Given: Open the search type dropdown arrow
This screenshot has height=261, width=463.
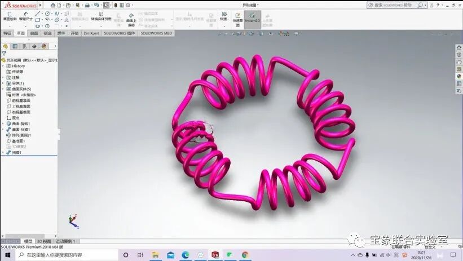Looking at the screenshot, I should [x=426, y=5].
